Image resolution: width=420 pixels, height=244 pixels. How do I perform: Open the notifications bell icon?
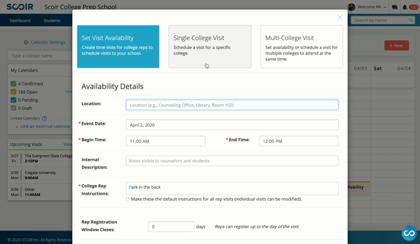point(405,7)
